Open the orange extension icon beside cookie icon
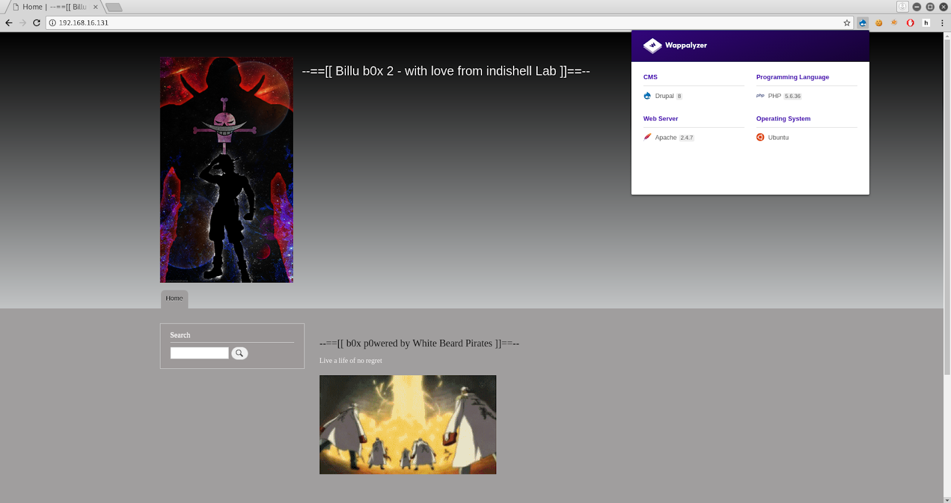Screen dimensions: 951x503 coord(894,23)
